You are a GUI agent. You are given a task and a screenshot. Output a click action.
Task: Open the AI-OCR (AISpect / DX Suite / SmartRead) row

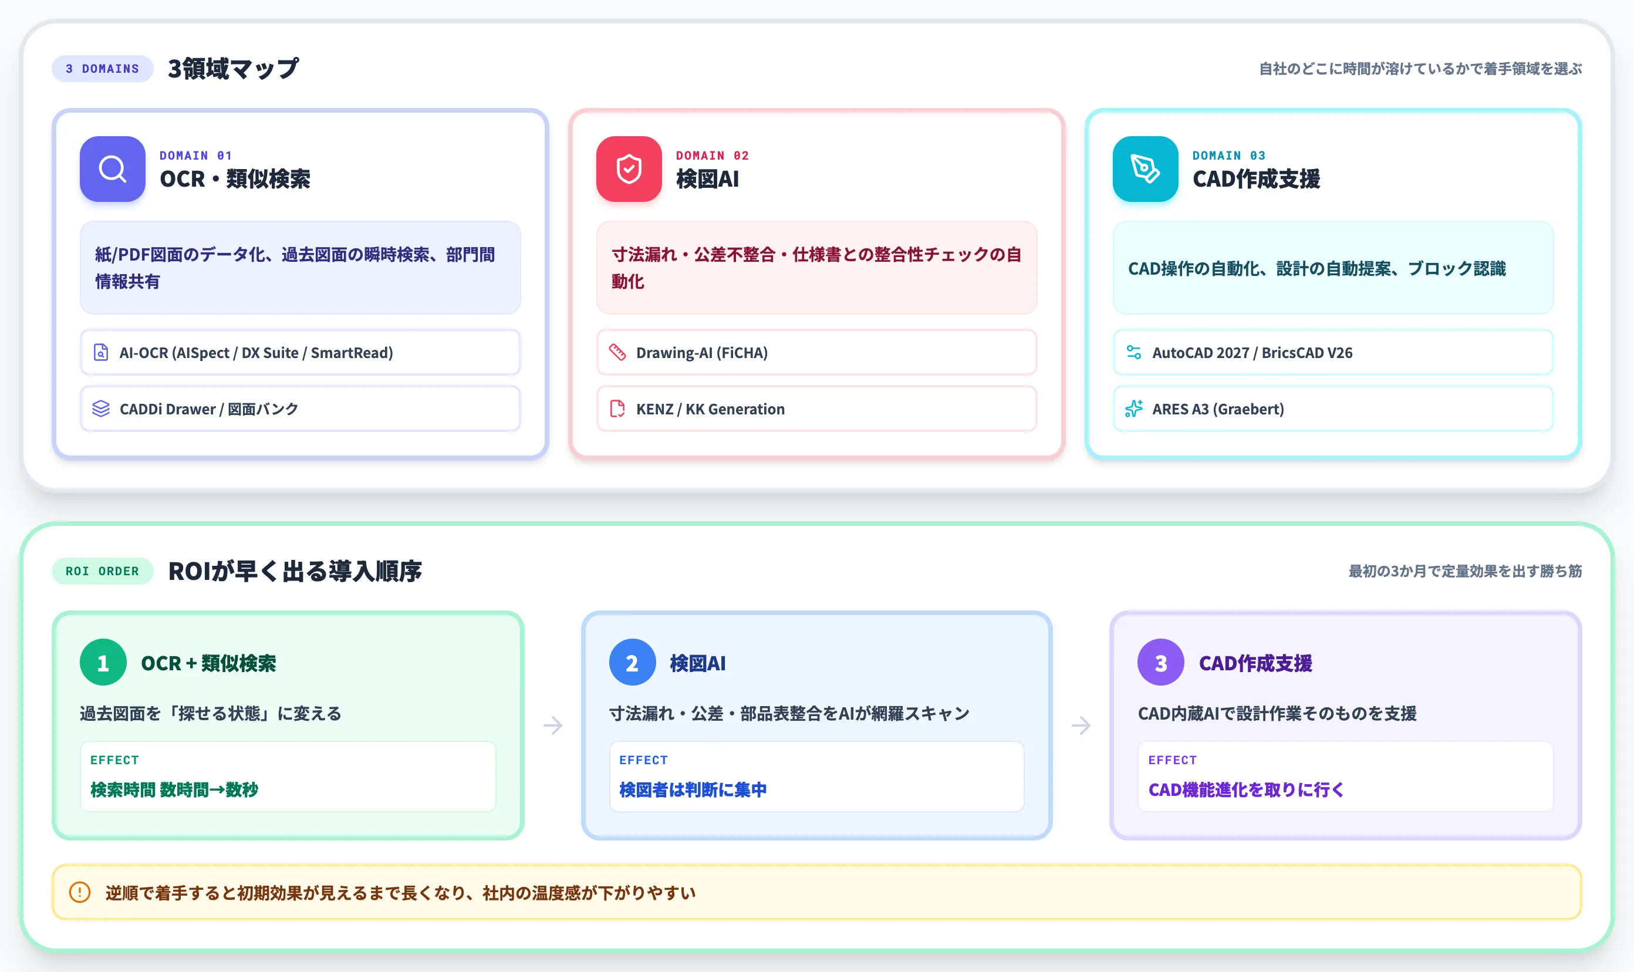[300, 352]
